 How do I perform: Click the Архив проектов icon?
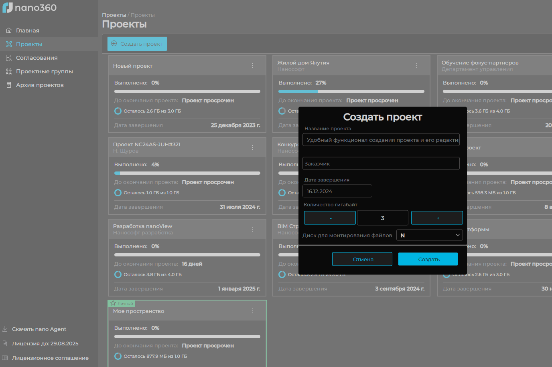[x=9, y=85]
